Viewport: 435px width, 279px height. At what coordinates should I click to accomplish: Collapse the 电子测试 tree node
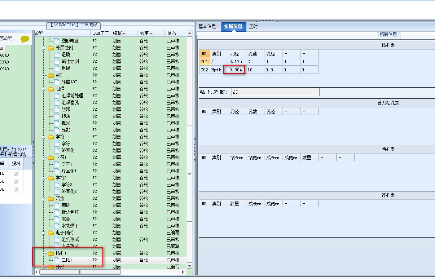(44, 232)
